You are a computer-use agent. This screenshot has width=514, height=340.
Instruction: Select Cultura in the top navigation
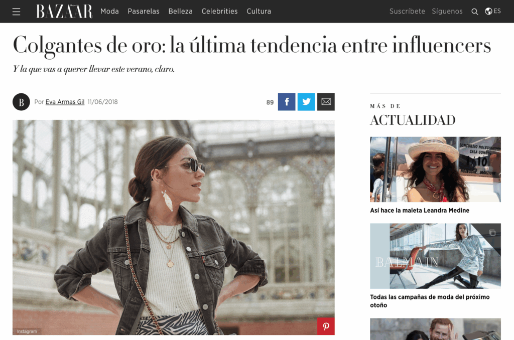point(259,12)
